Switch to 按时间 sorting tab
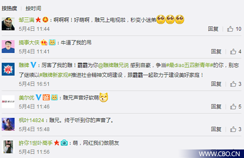Image resolution: width=244 pixels, height=158 pixels. [x=33, y=8]
